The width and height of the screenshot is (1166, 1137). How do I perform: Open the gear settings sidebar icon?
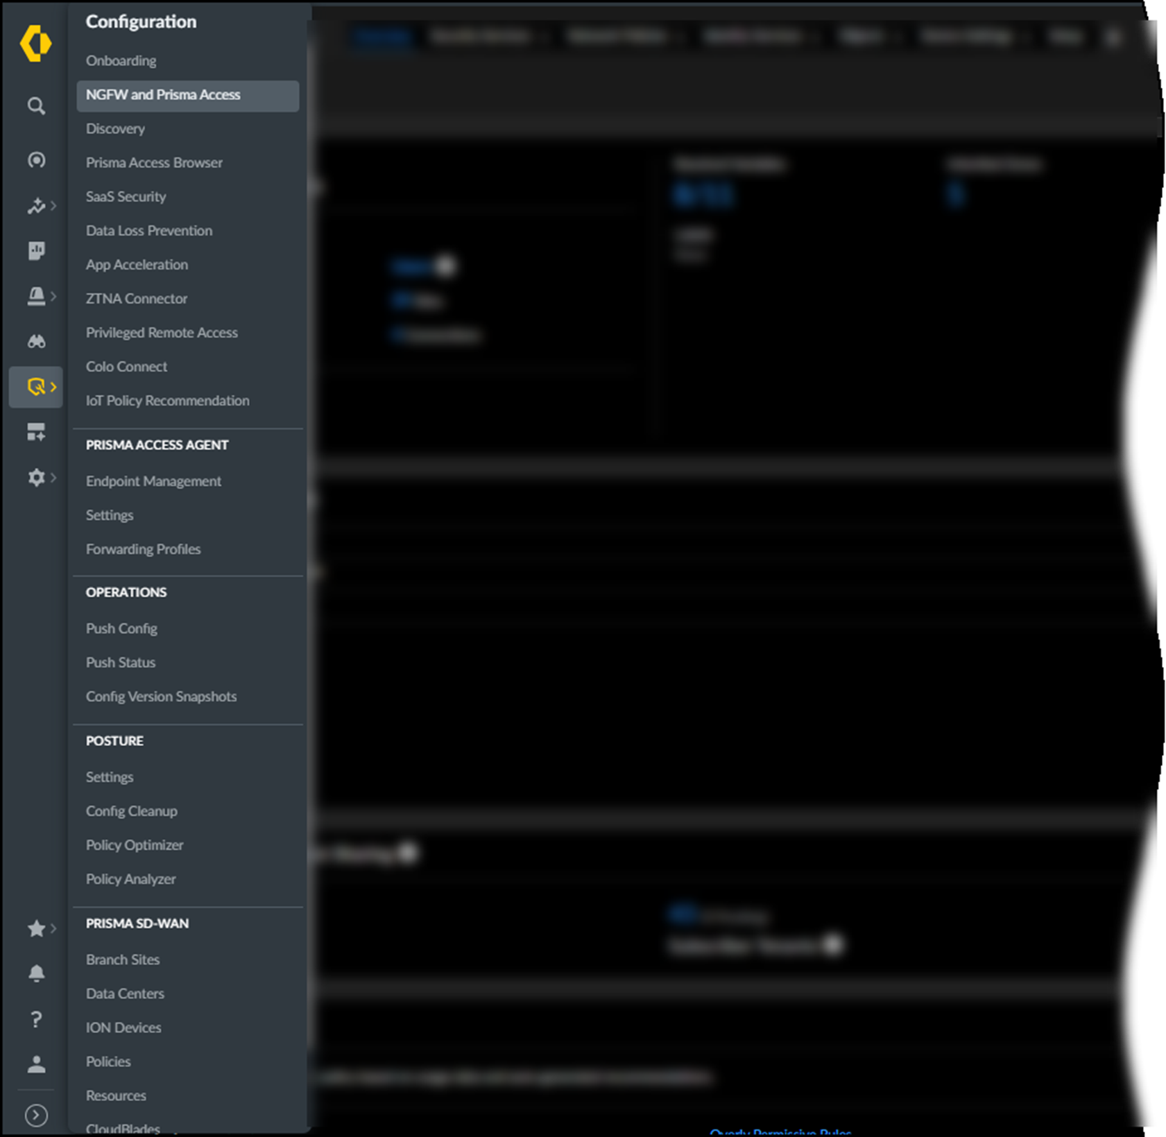36,478
